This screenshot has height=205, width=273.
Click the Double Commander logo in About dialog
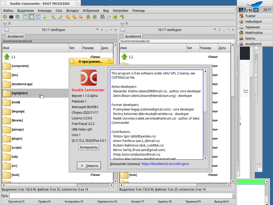(89, 78)
